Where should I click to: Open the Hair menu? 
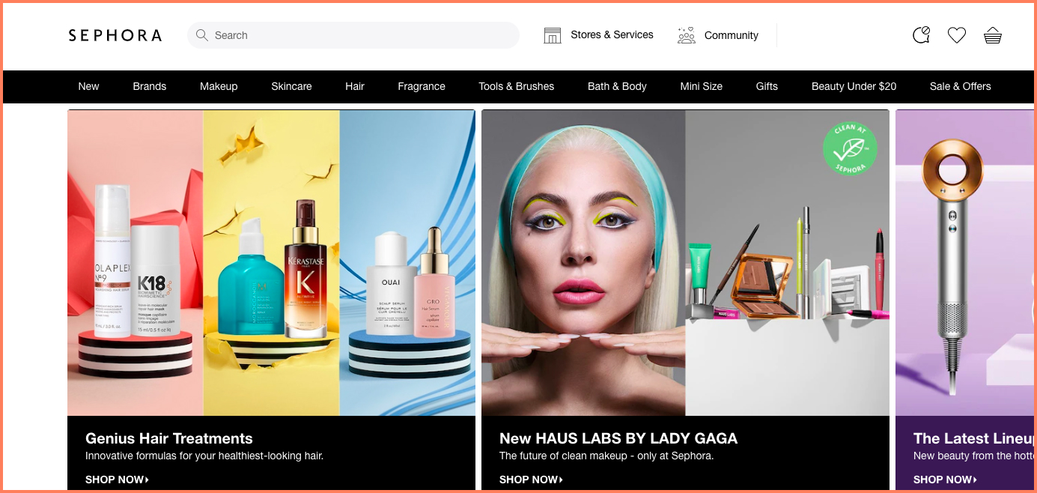click(355, 86)
